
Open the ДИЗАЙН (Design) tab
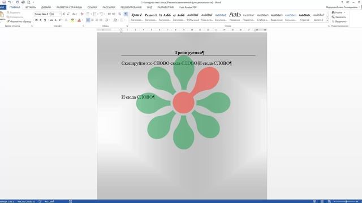(46, 7)
